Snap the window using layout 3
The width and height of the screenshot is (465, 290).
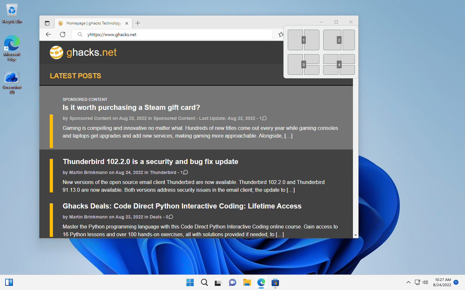pos(303,64)
